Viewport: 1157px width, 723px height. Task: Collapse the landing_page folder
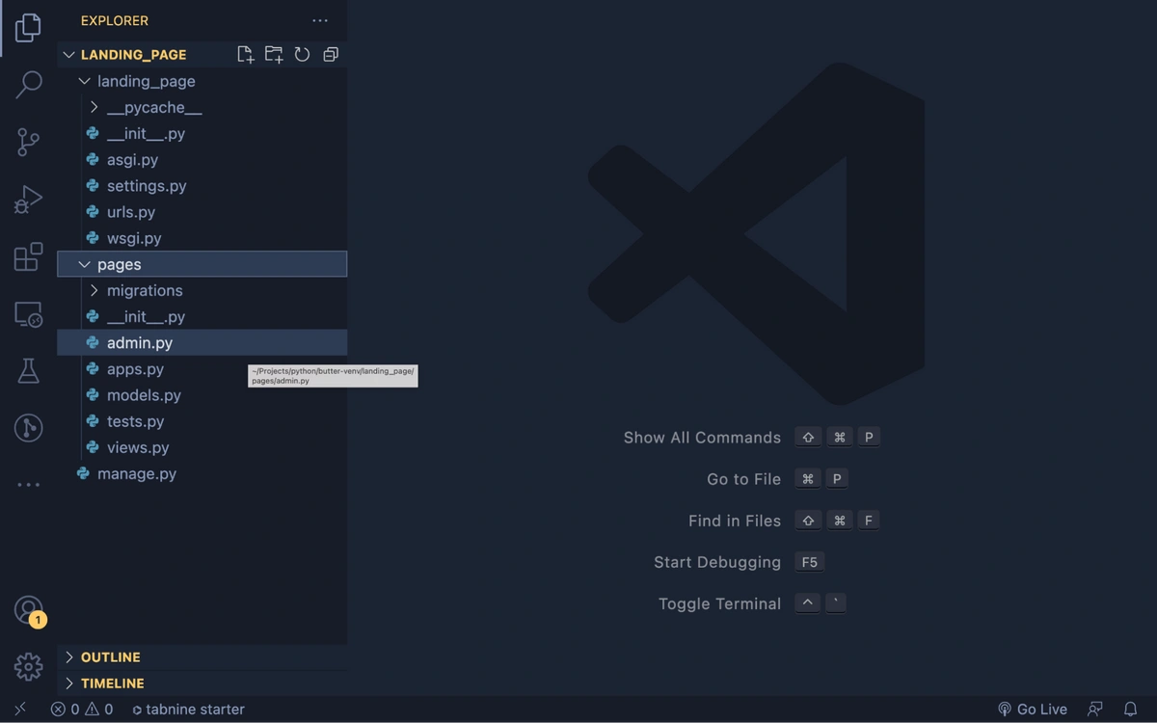pos(202,81)
